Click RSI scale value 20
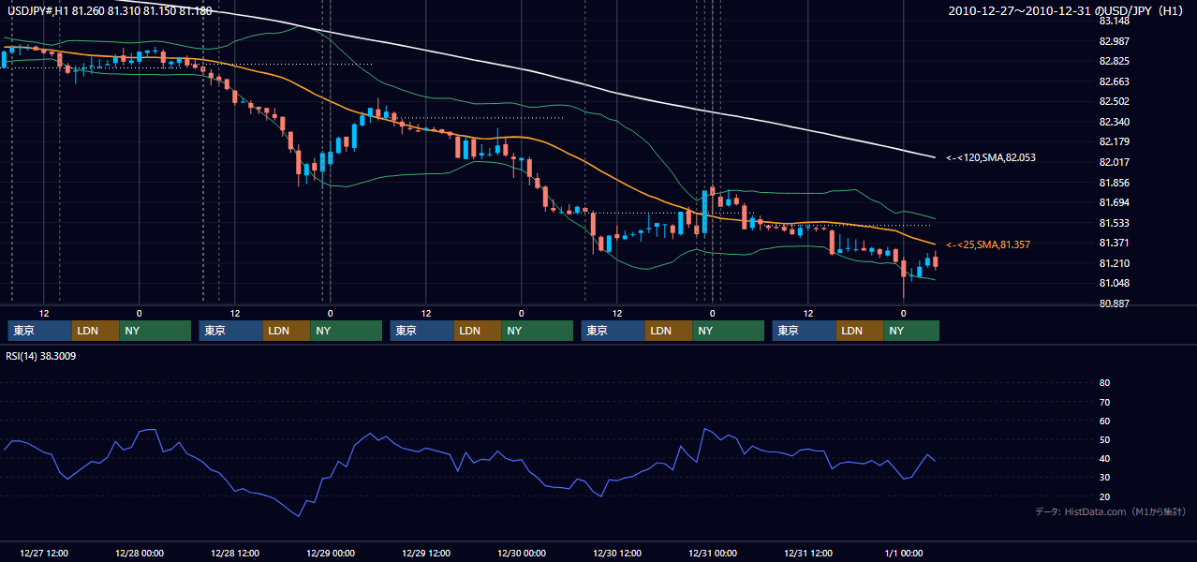 [1104, 496]
